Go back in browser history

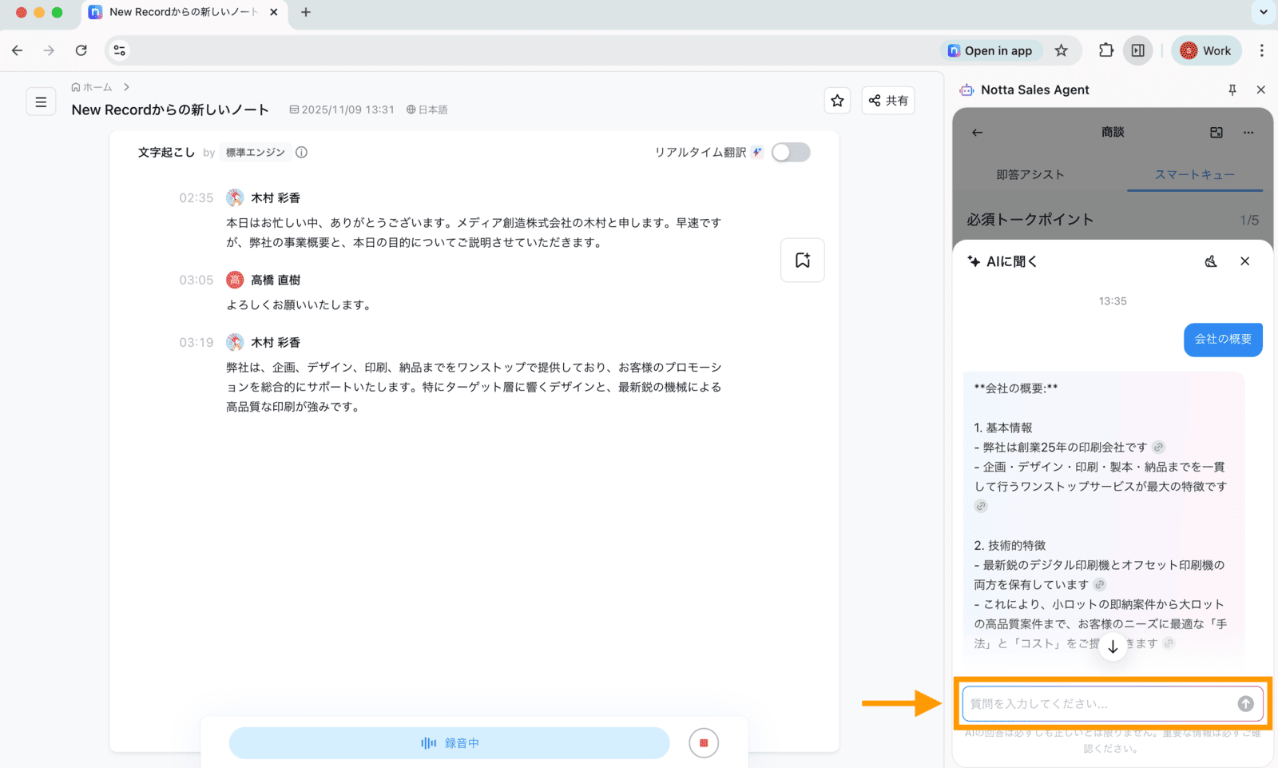pyautogui.click(x=17, y=50)
